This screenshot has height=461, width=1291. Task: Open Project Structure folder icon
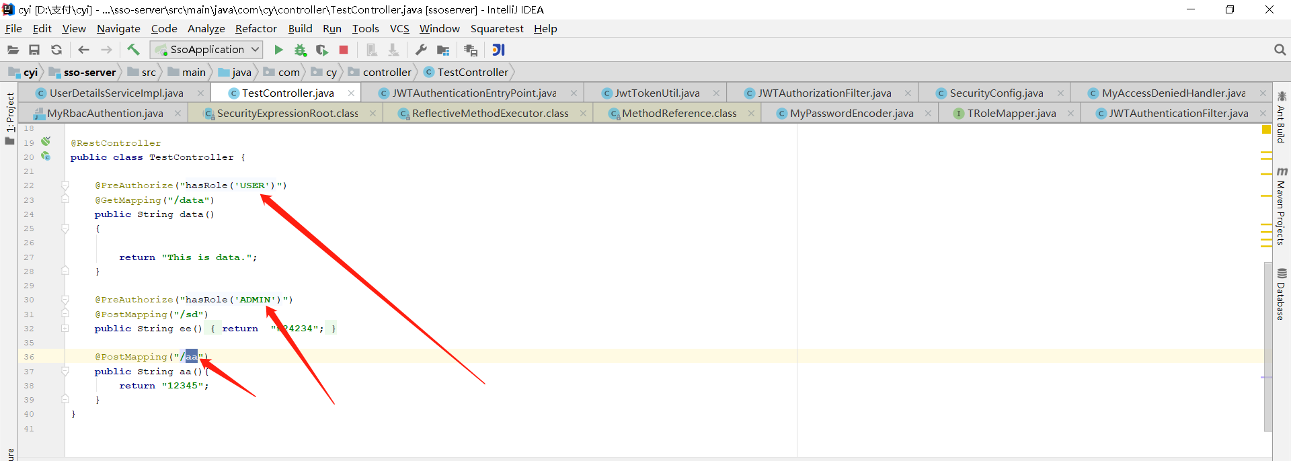[x=443, y=50]
